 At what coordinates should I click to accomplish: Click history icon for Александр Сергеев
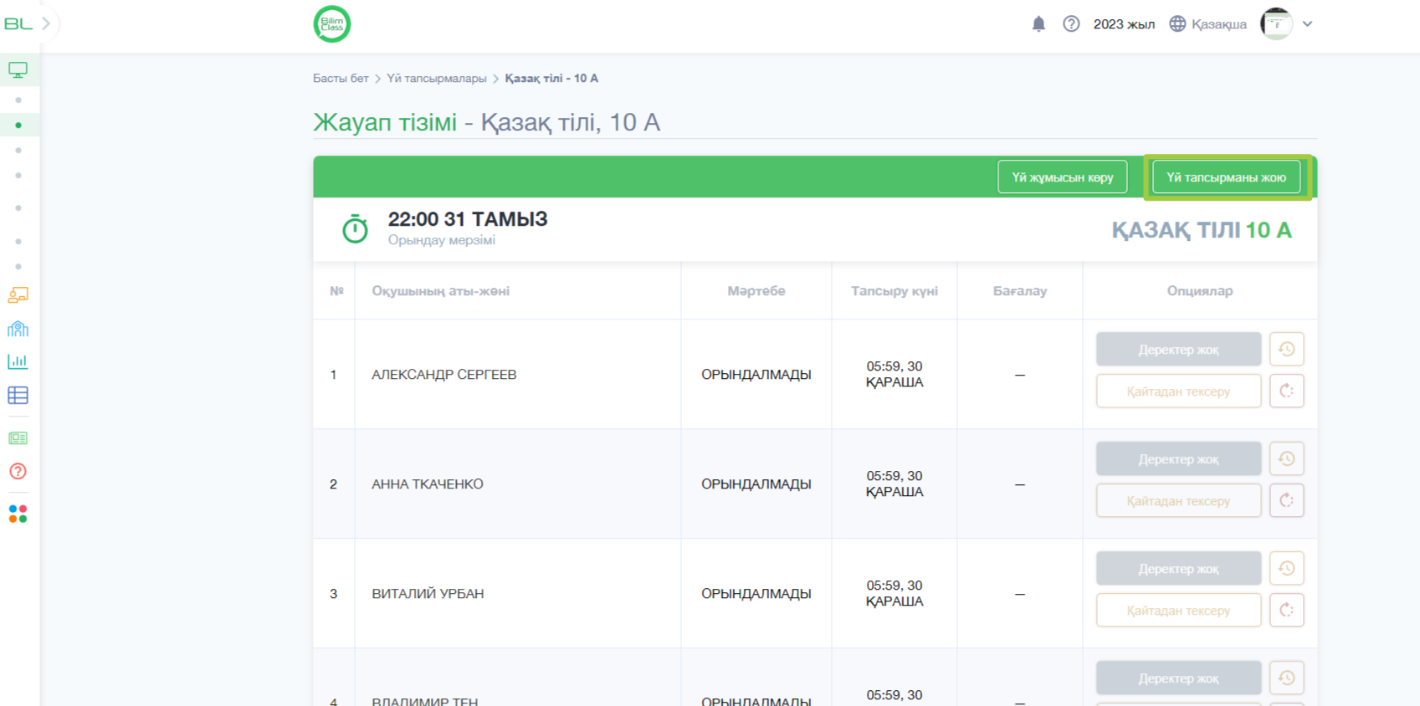(x=1287, y=350)
